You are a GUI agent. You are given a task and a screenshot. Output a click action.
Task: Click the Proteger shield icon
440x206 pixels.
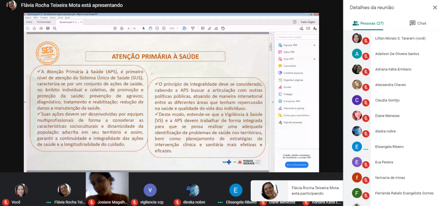click(x=280, y=94)
